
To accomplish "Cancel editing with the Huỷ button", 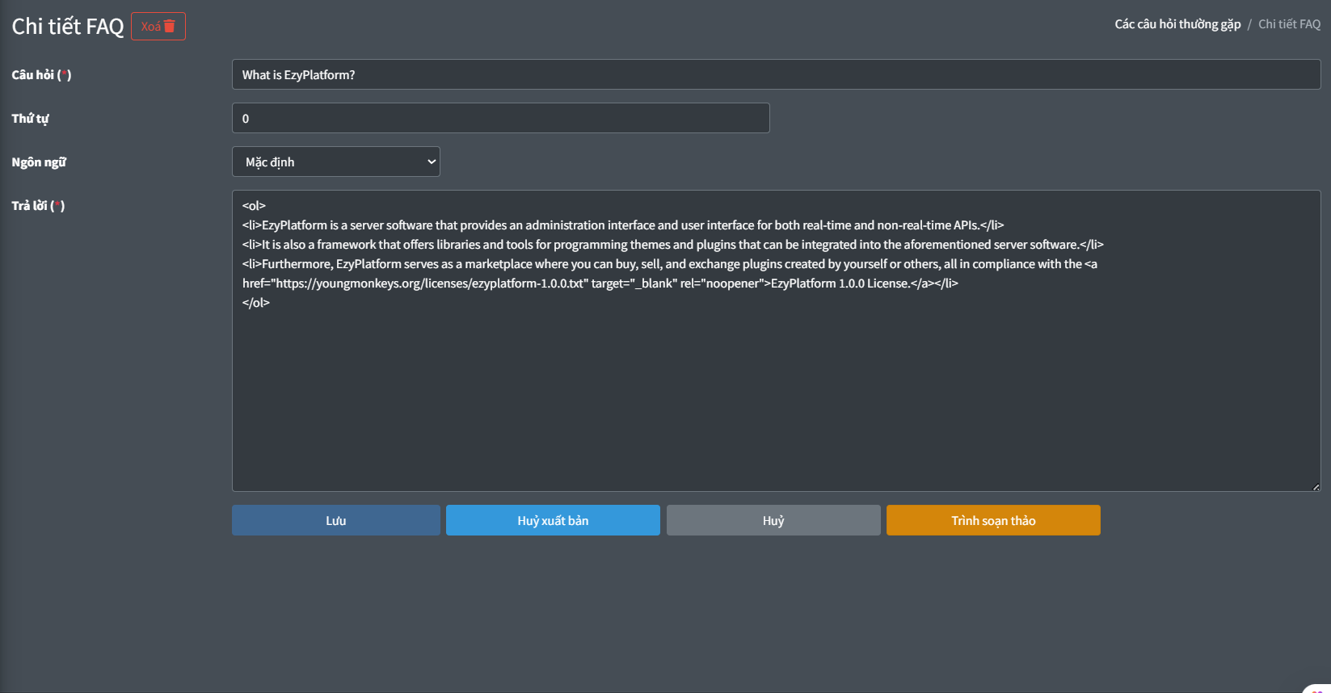I will click(x=773, y=520).
